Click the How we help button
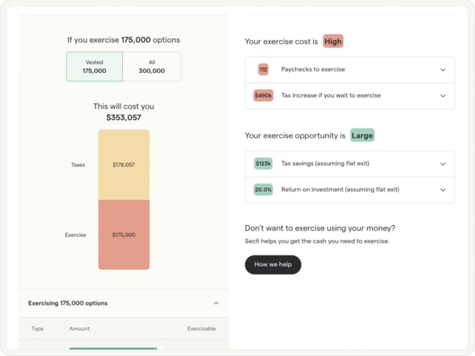 273,265
